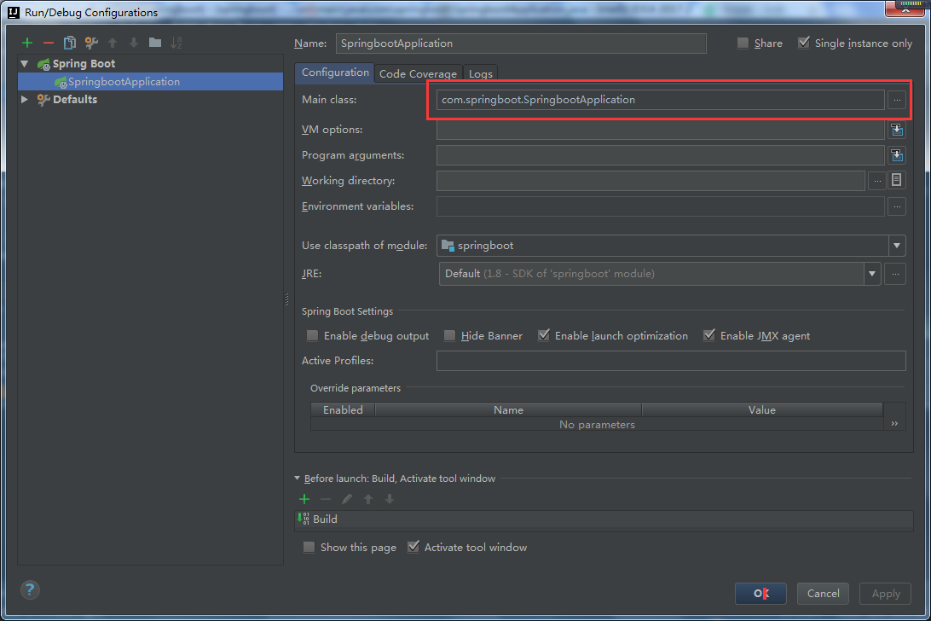Collapse the Spring Boot tree node

pyautogui.click(x=25, y=64)
